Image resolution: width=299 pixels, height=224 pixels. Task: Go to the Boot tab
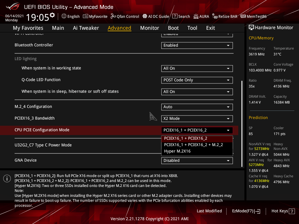click(x=173, y=28)
